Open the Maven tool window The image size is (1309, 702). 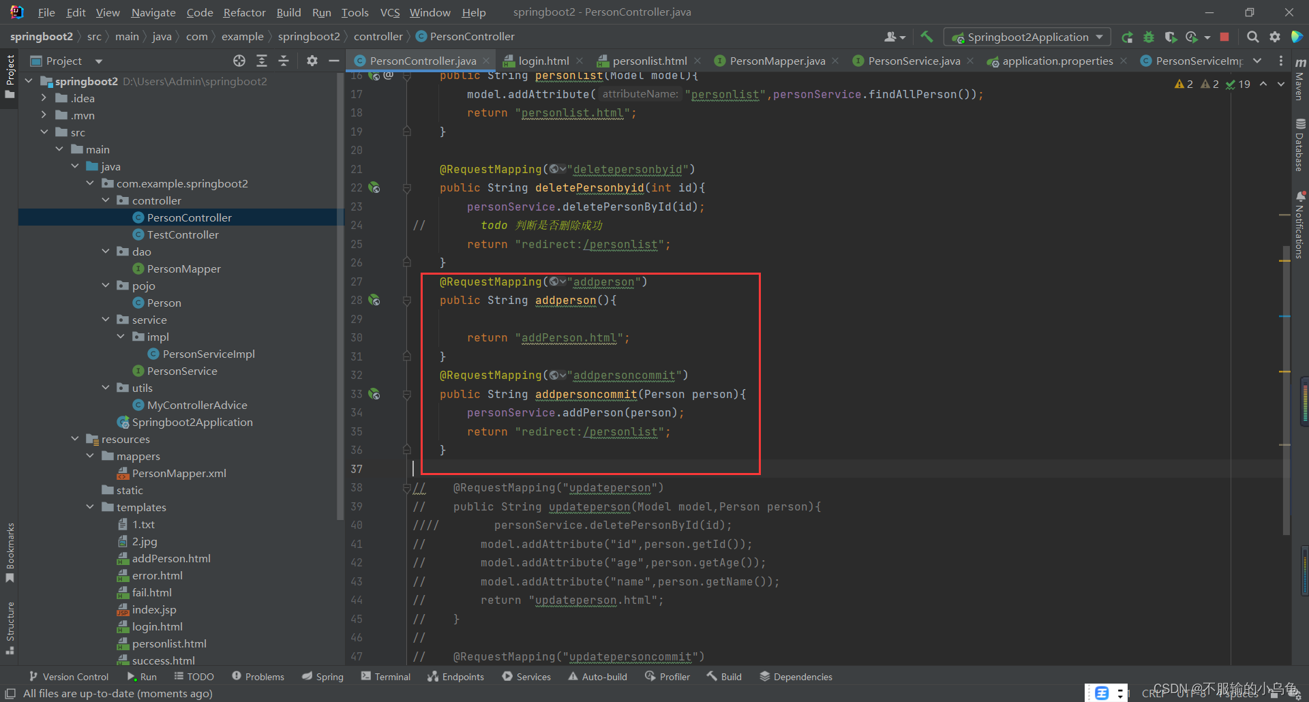coord(1300,80)
